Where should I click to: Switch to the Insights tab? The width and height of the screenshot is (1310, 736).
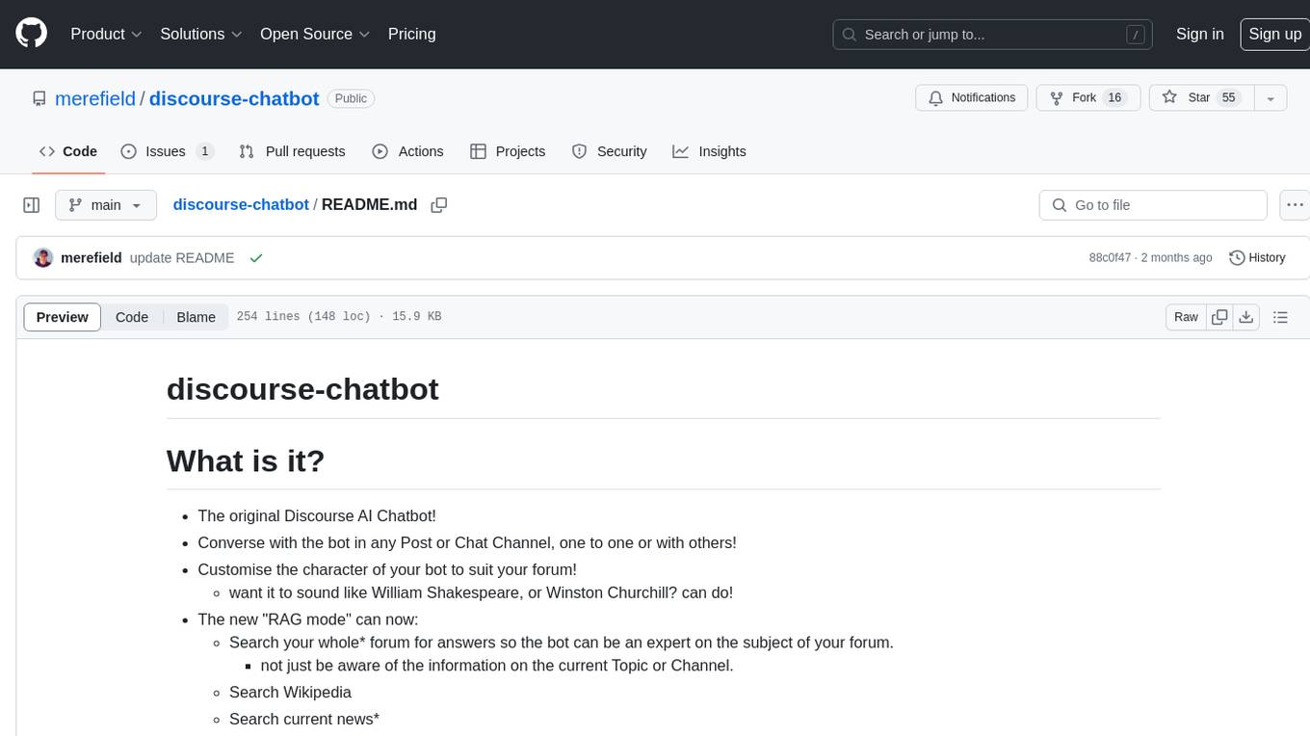[709, 151]
